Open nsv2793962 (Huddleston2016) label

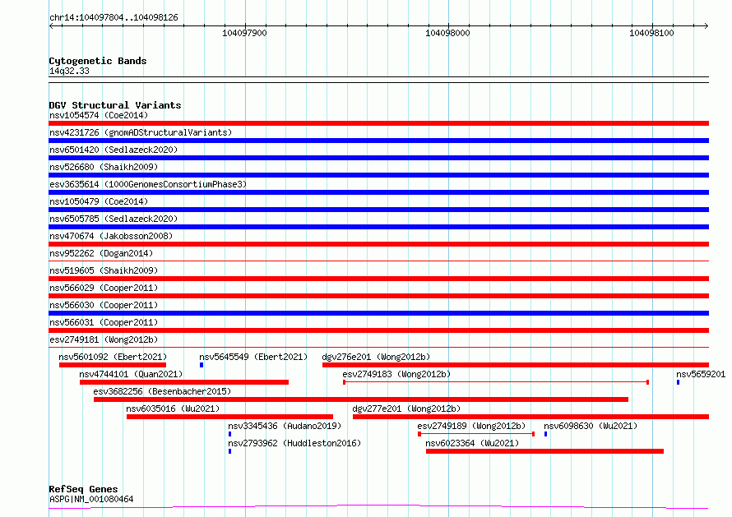click(294, 443)
